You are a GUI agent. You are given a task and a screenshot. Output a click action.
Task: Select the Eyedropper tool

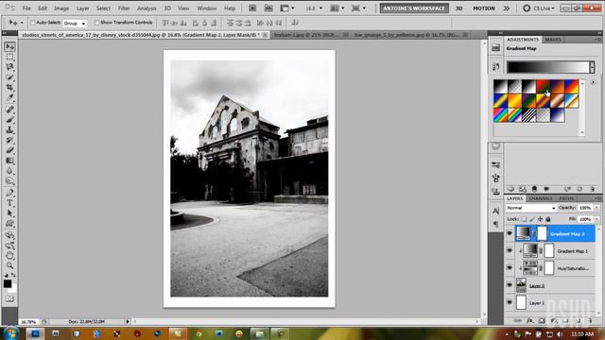click(9, 97)
